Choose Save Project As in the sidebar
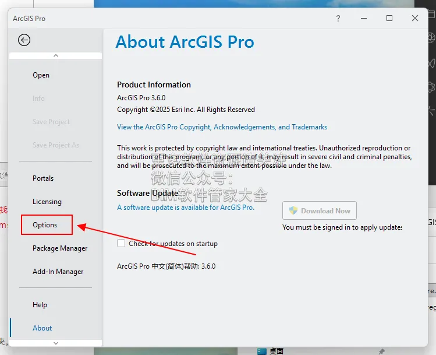The width and height of the screenshot is (436, 355). [56, 145]
